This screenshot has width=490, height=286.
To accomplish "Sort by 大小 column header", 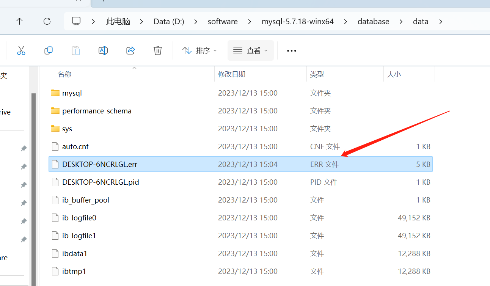I will coord(394,74).
